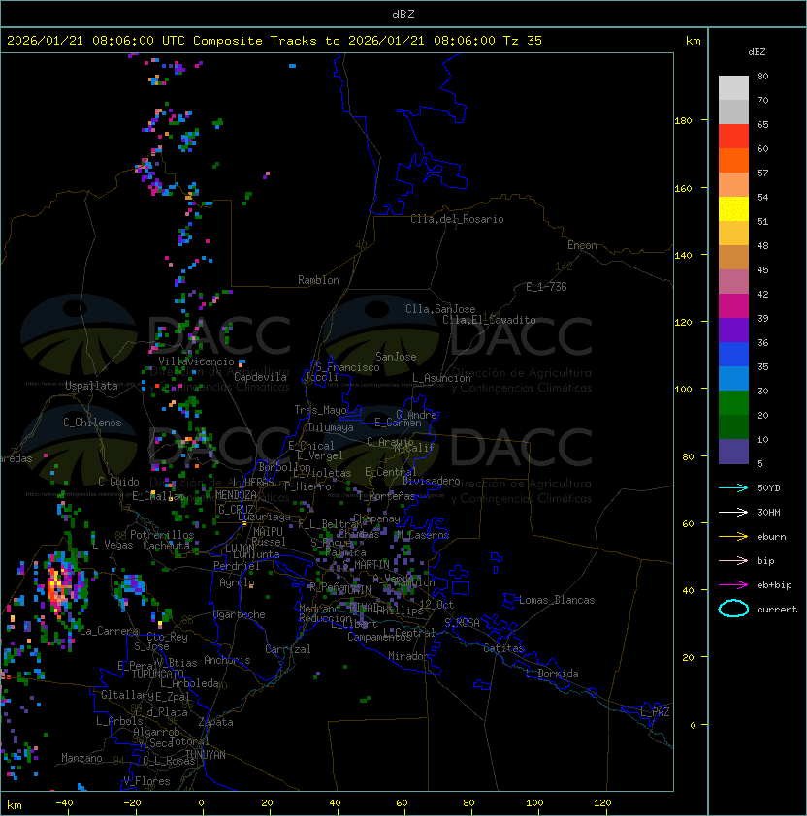The height and width of the screenshot is (816, 807).
Task: Click the Clla.SanJose place label
Action: [x=440, y=309]
